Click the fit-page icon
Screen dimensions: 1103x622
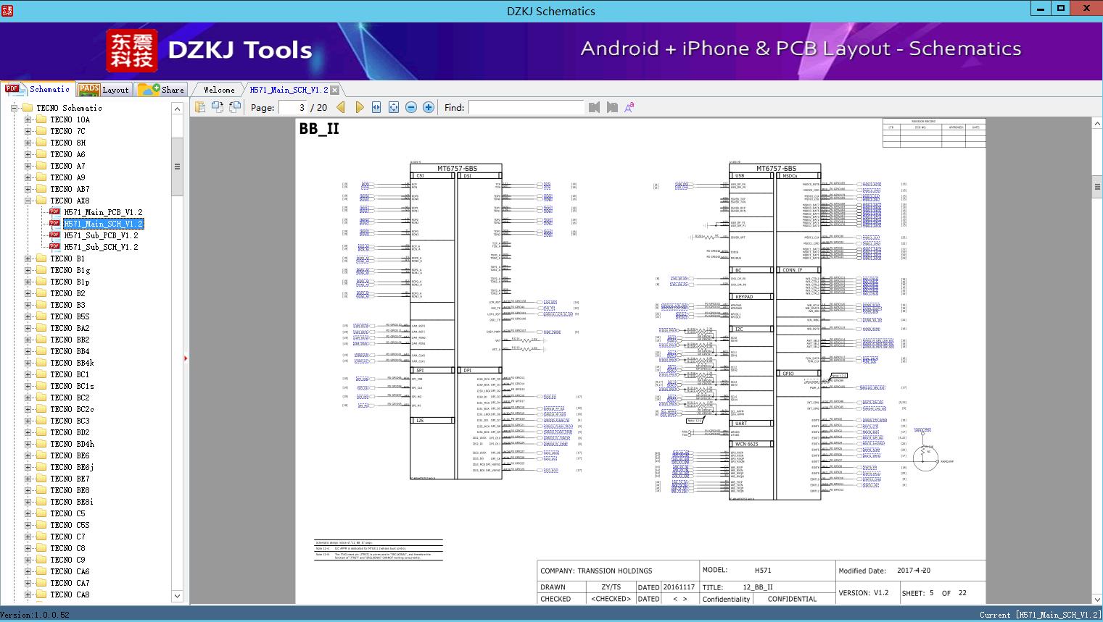click(x=394, y=107)
